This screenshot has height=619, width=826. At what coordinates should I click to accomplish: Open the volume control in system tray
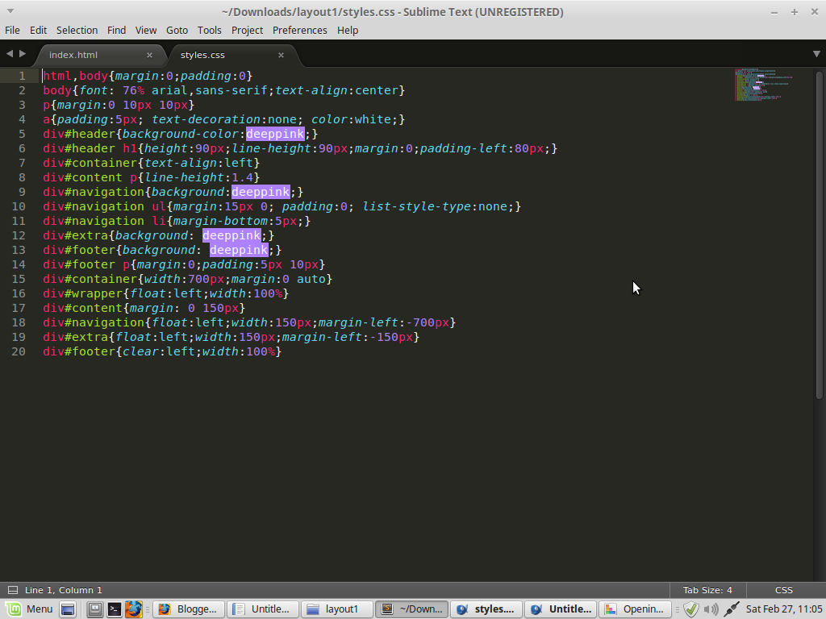(x=711, y=609)
